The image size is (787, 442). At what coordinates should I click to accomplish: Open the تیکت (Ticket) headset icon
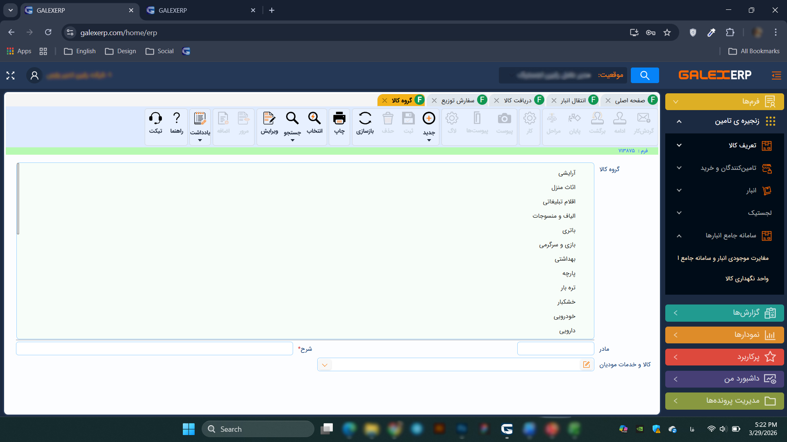pyautogui.click(x=155, y=119)
